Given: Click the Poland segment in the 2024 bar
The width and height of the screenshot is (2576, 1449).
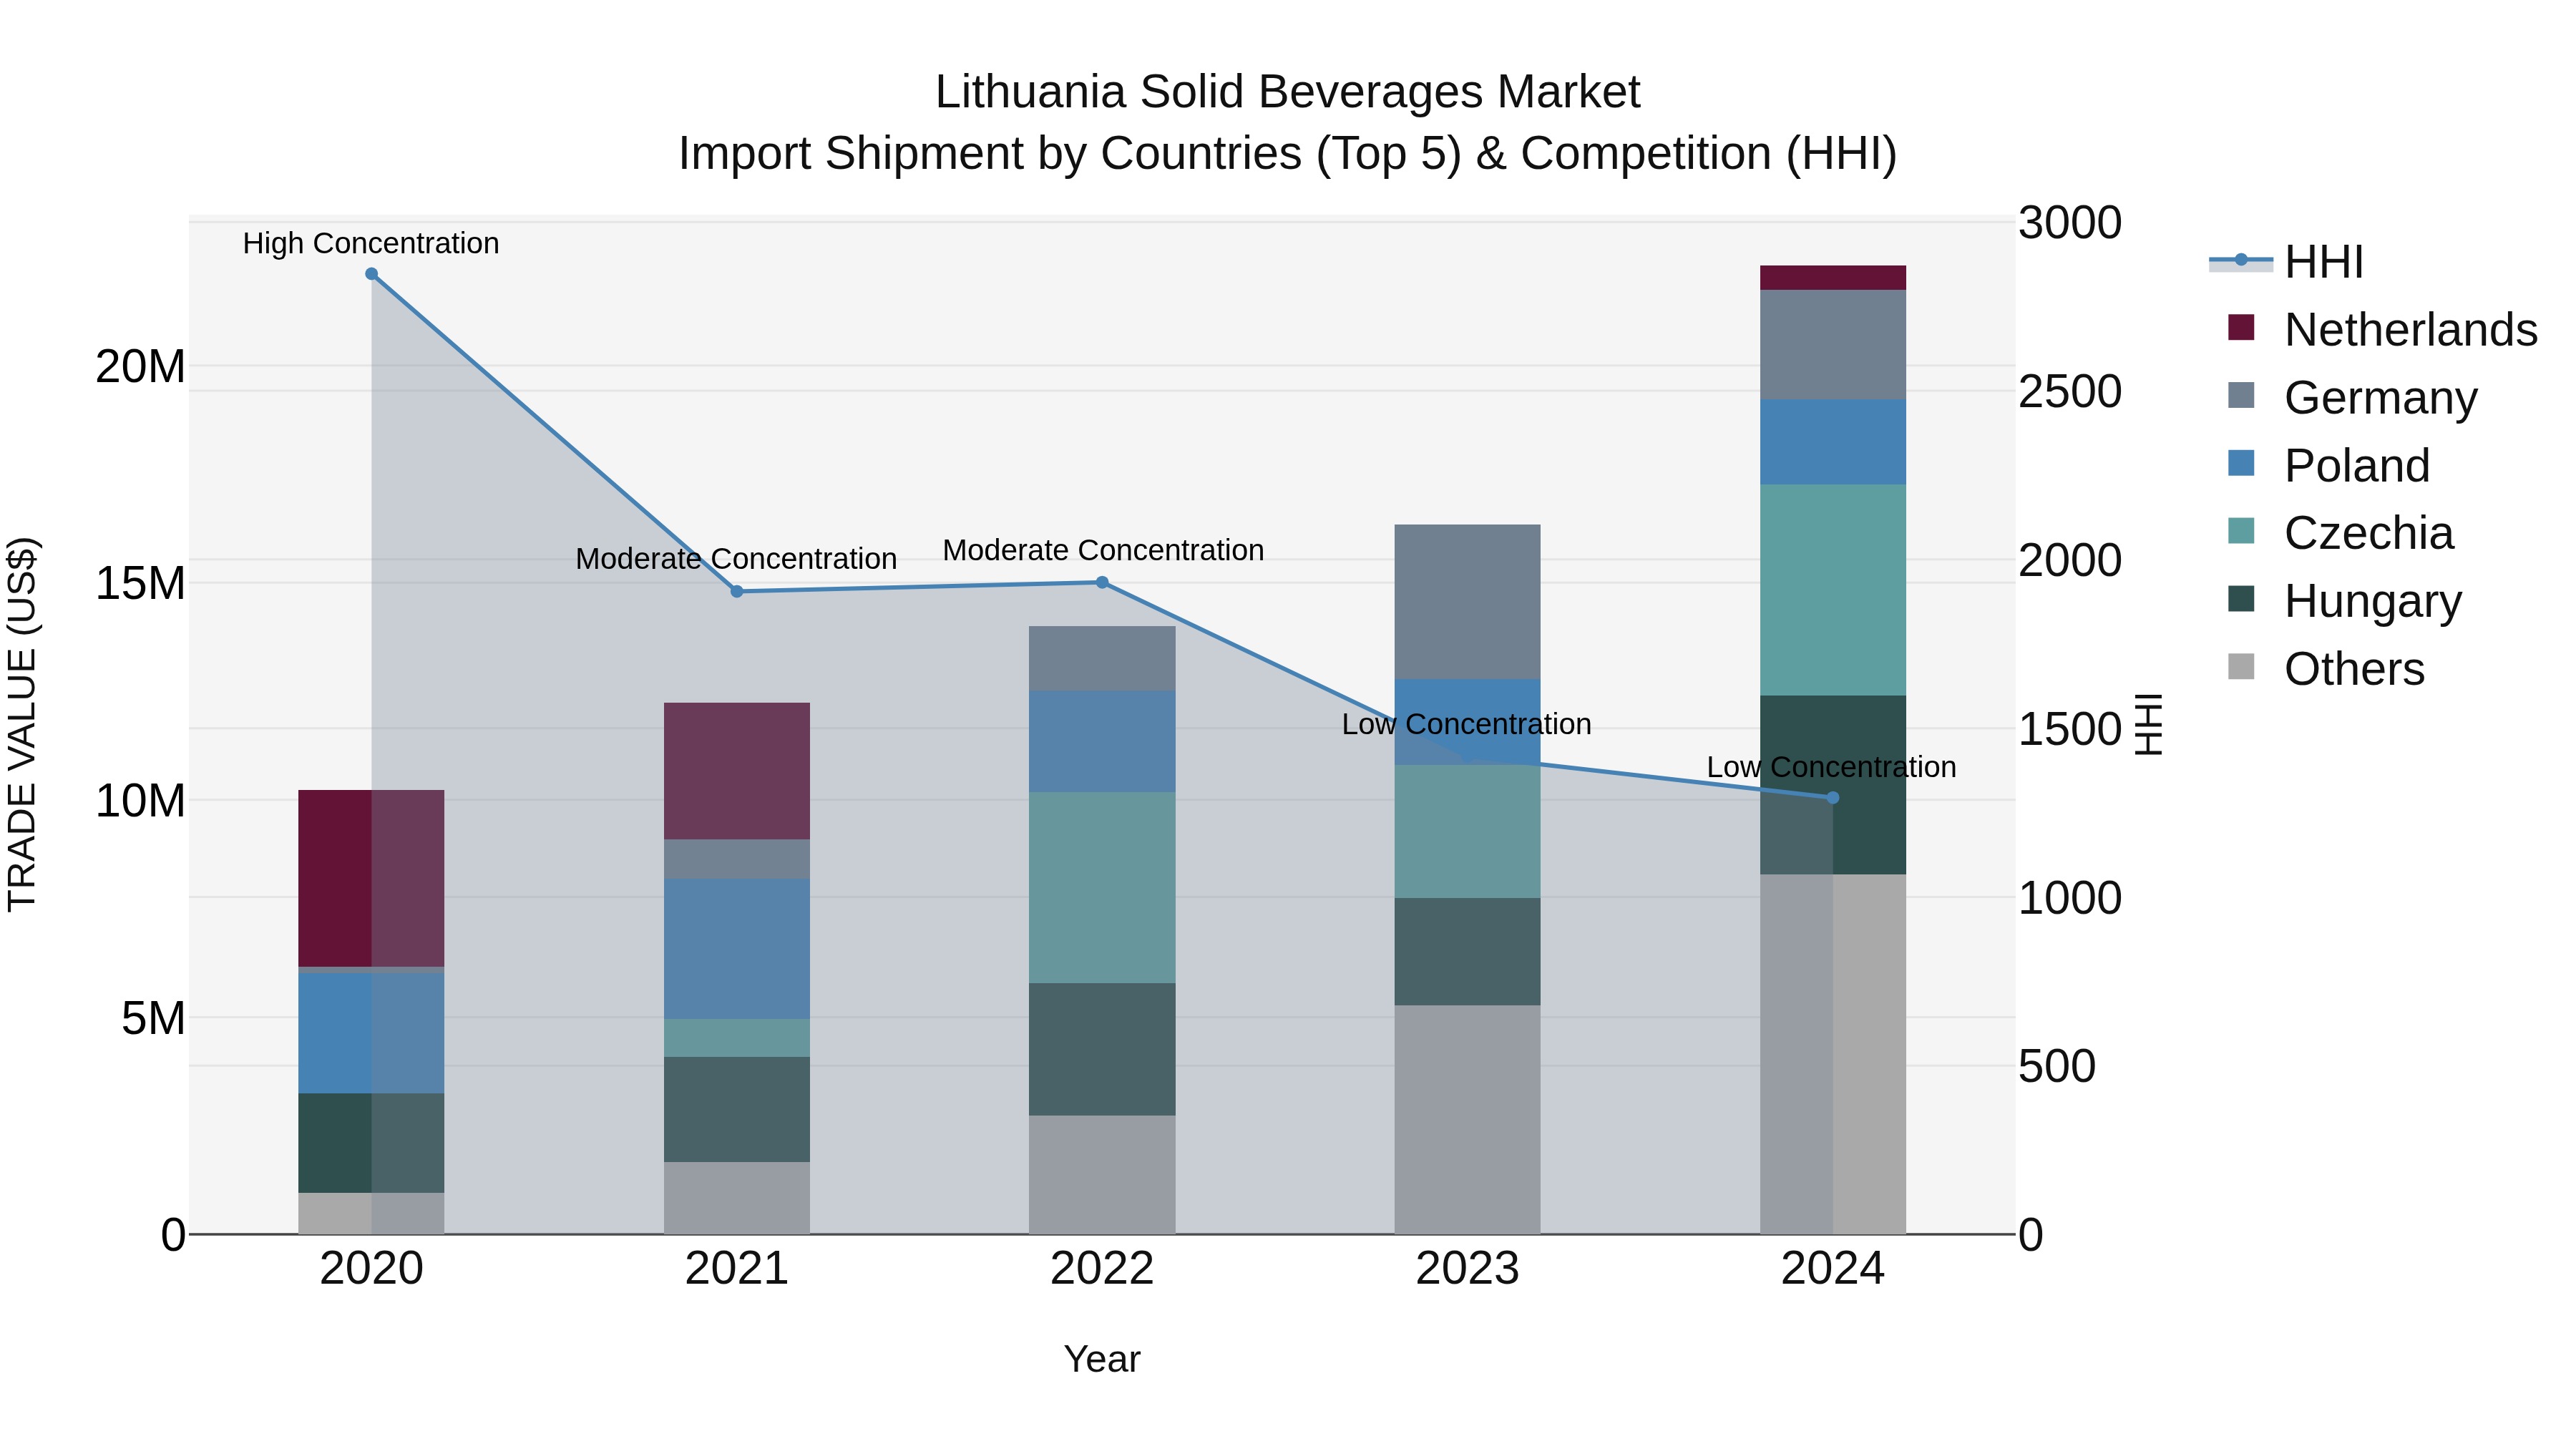Looking at the screenshot, I should (1833, 442).
